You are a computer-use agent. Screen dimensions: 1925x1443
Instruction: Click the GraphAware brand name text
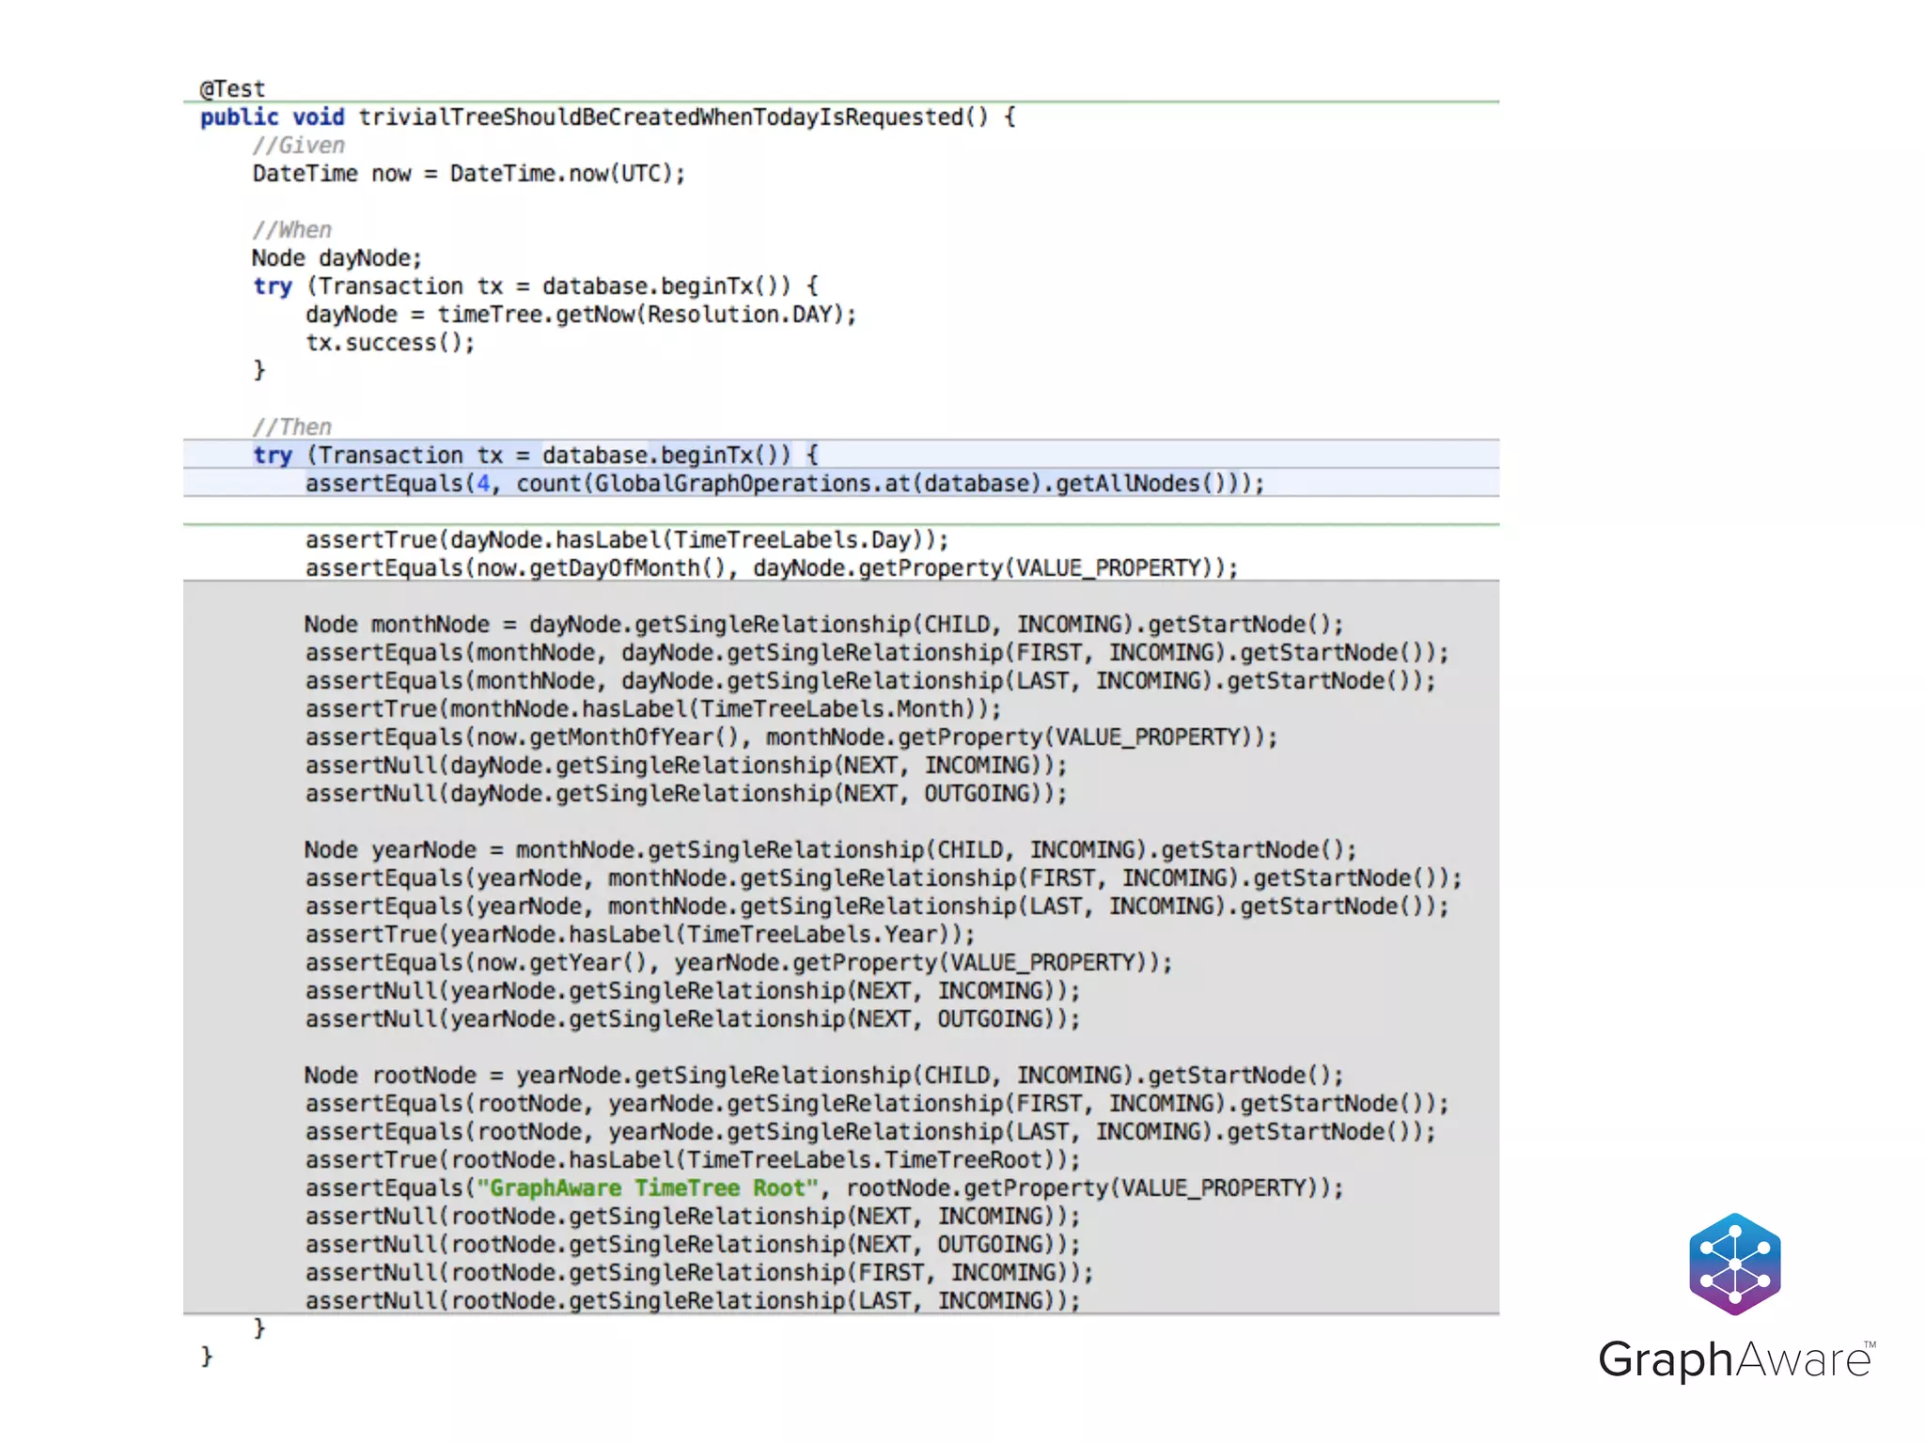[x=1735, y=1359]
